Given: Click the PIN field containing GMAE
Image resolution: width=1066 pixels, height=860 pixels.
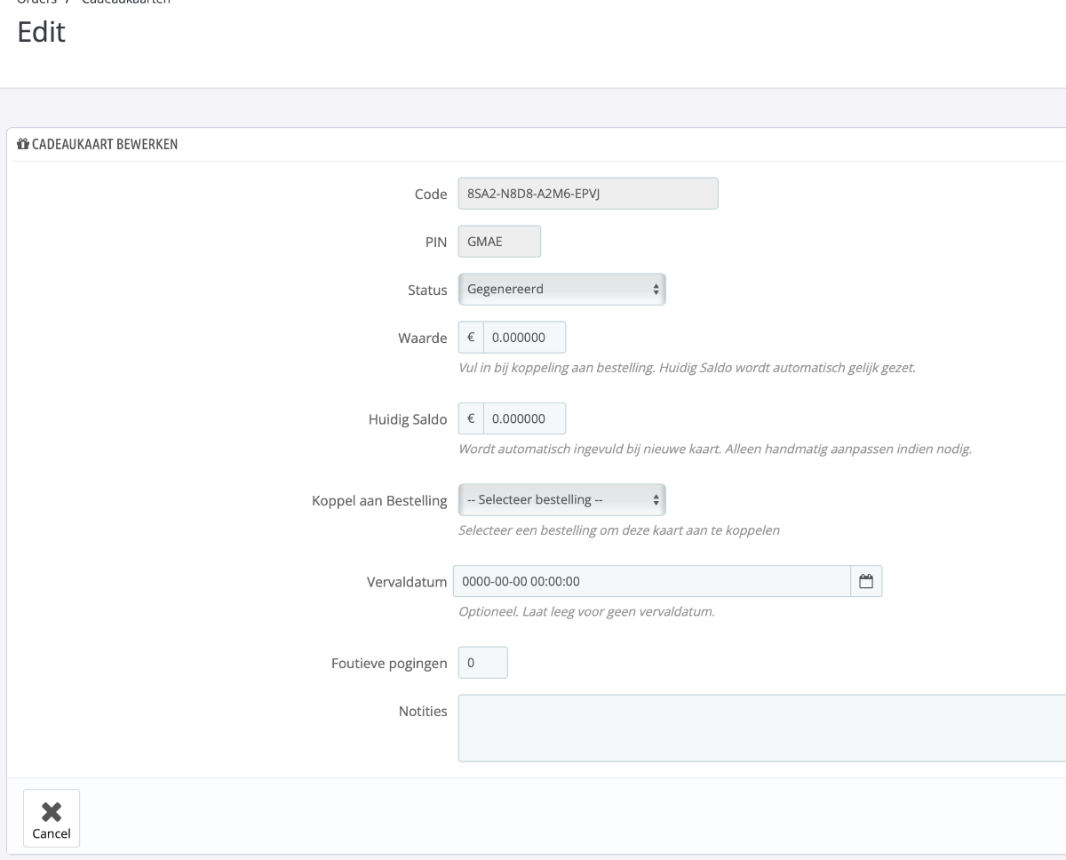Looking at the screenshot, I should pos(499,242).
